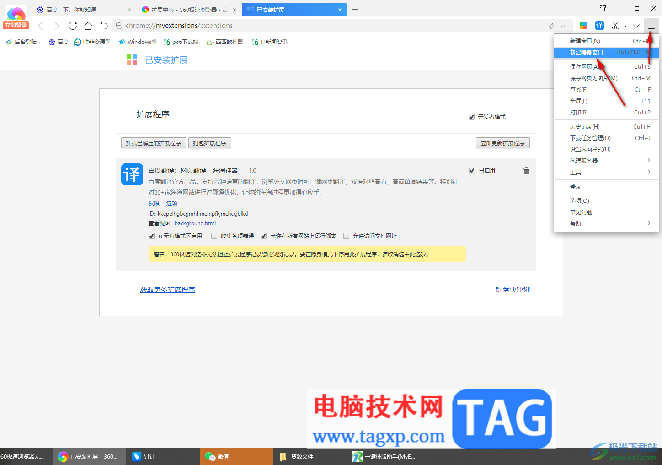Open the Windows bookmark
The width and height of the screenshot is (662, 465).
[137, 42]
